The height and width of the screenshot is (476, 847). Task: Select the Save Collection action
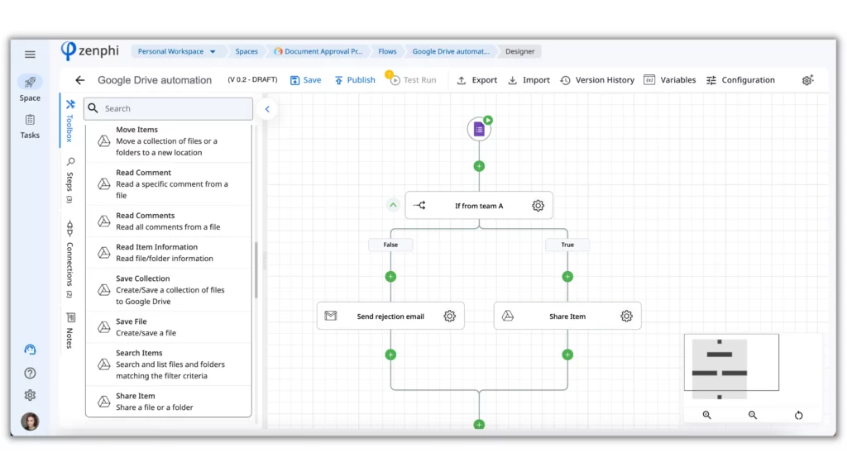coord(169,290)
